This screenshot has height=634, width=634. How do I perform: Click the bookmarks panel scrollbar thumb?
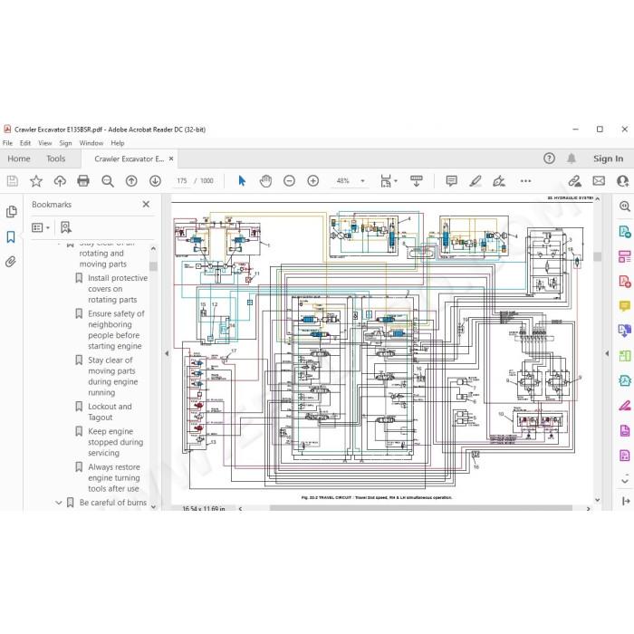[153, 266]
